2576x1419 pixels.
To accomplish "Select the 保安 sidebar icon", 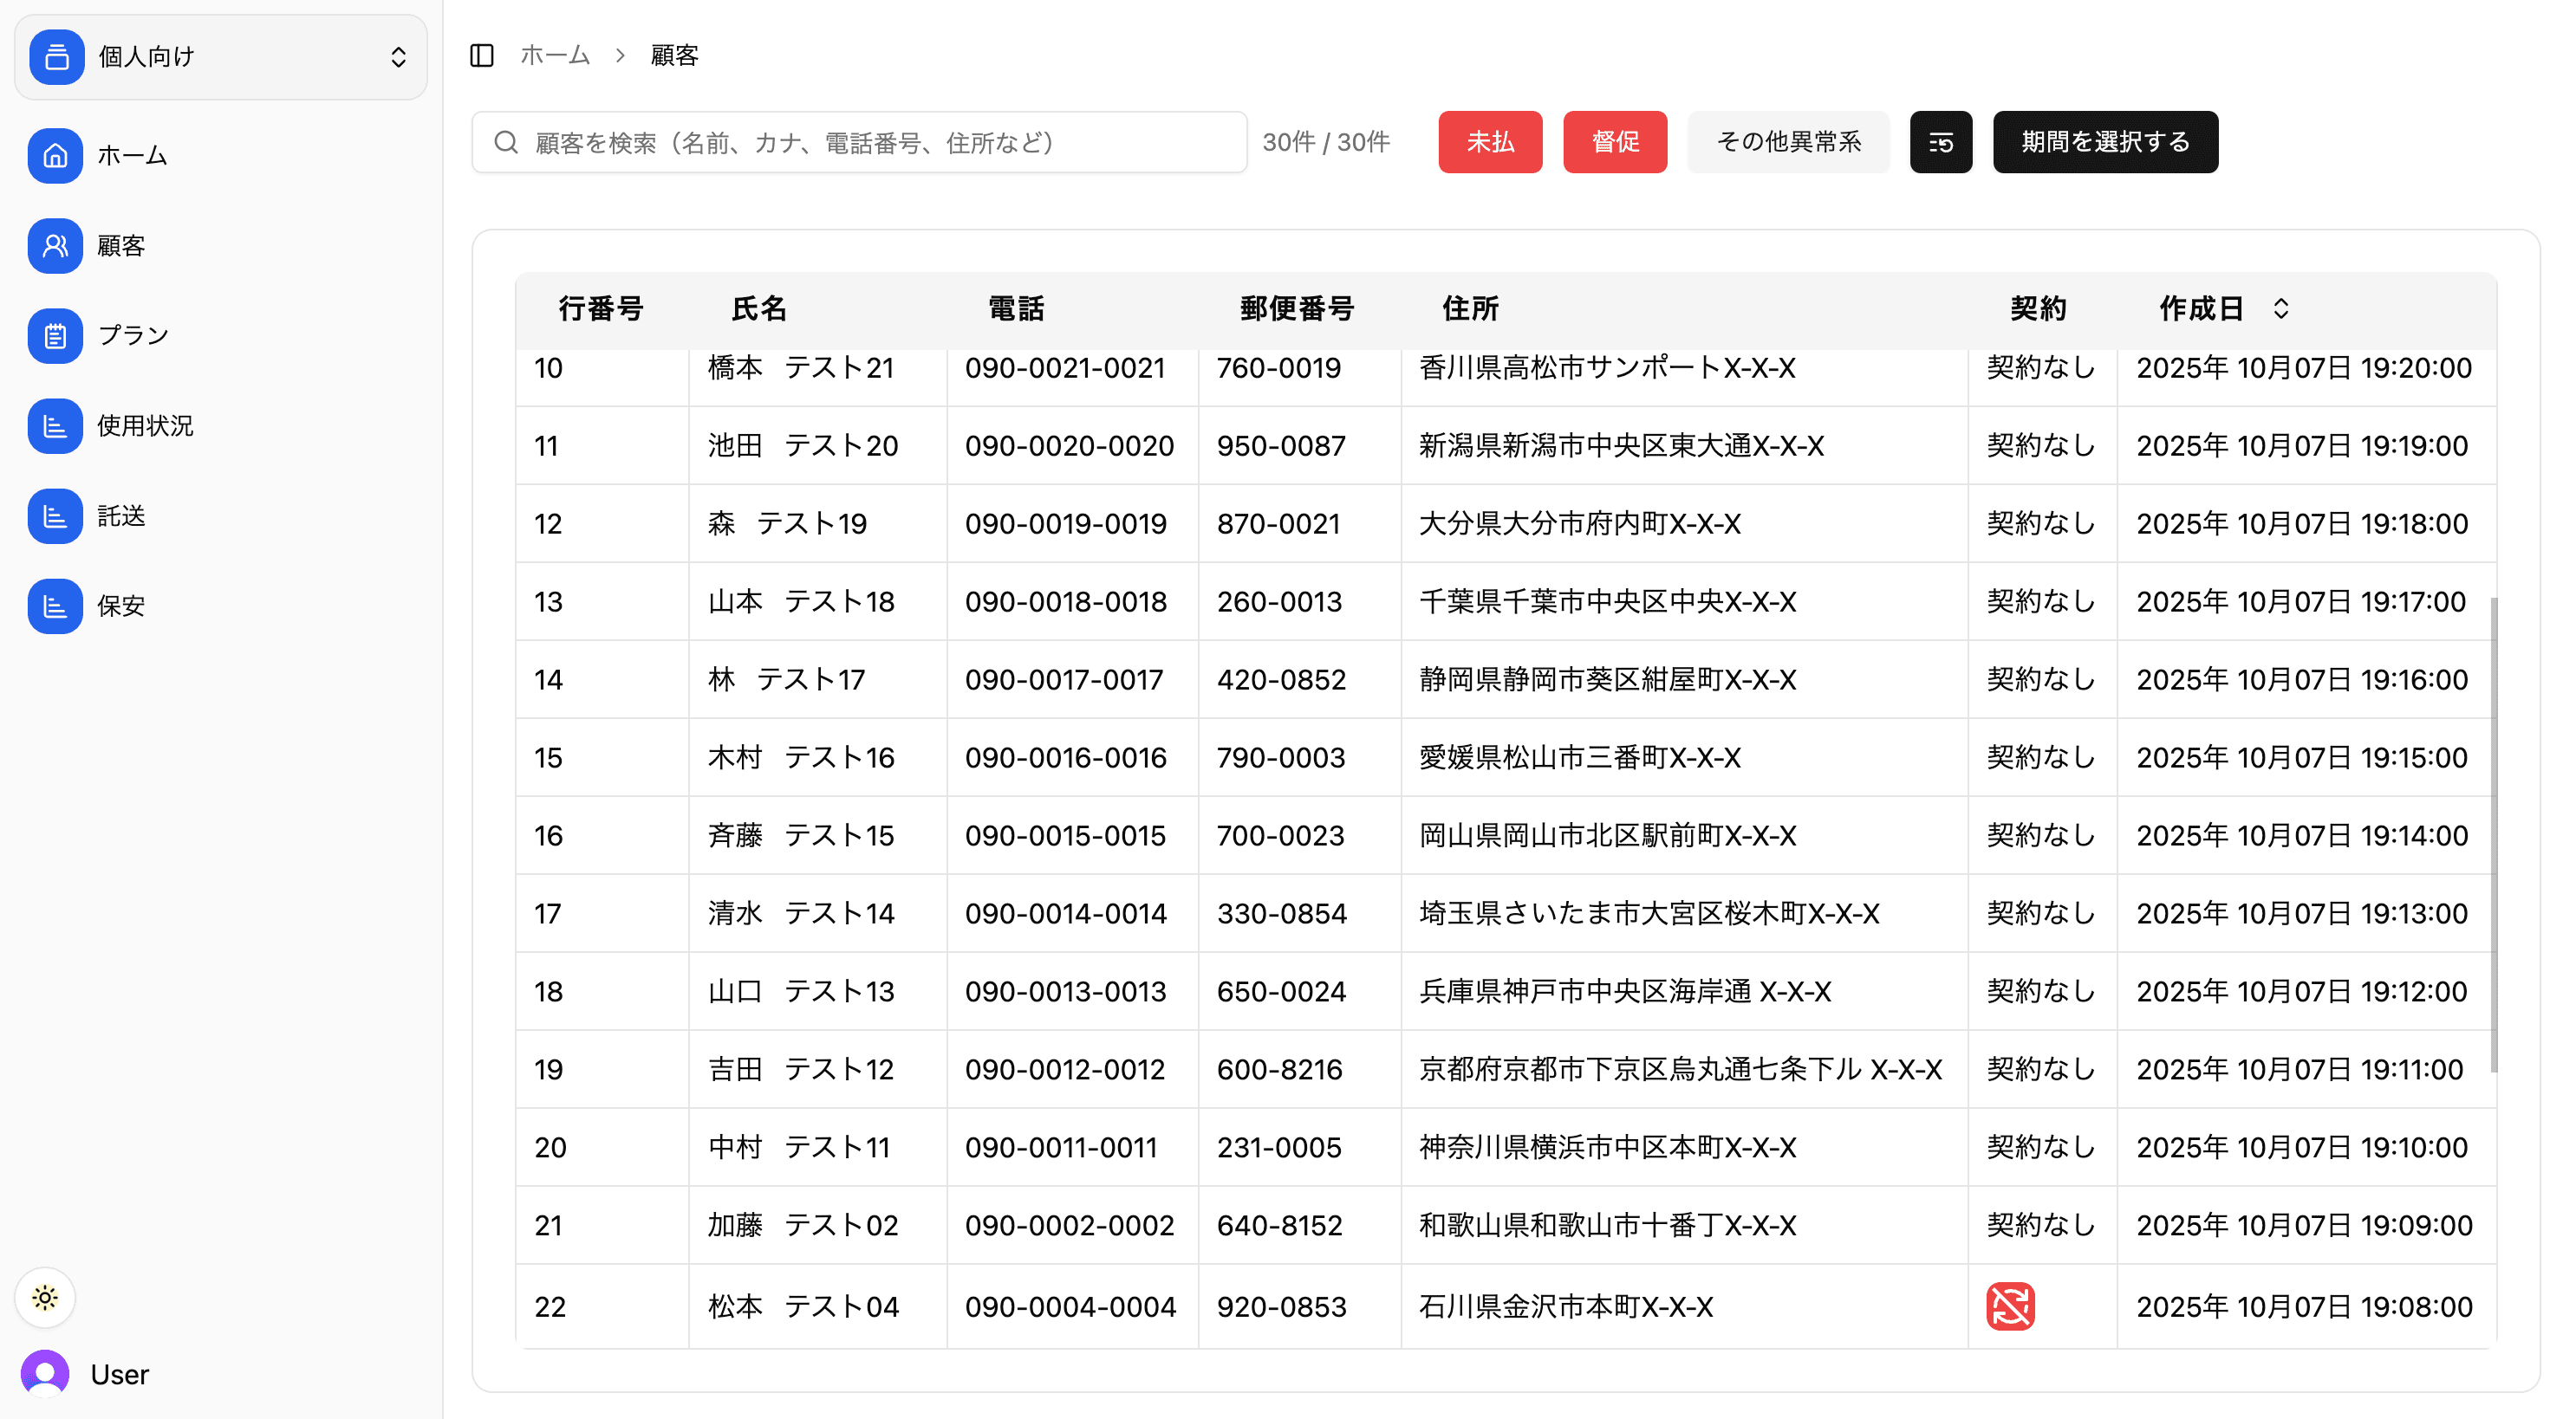I will click(55, 606).
